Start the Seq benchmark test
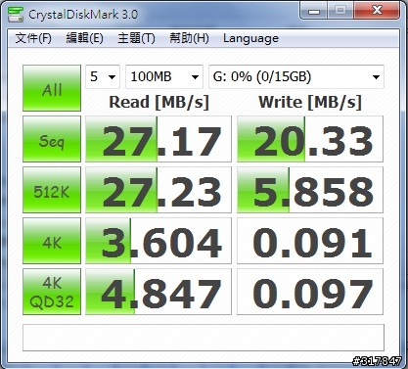 pos(52,139)
